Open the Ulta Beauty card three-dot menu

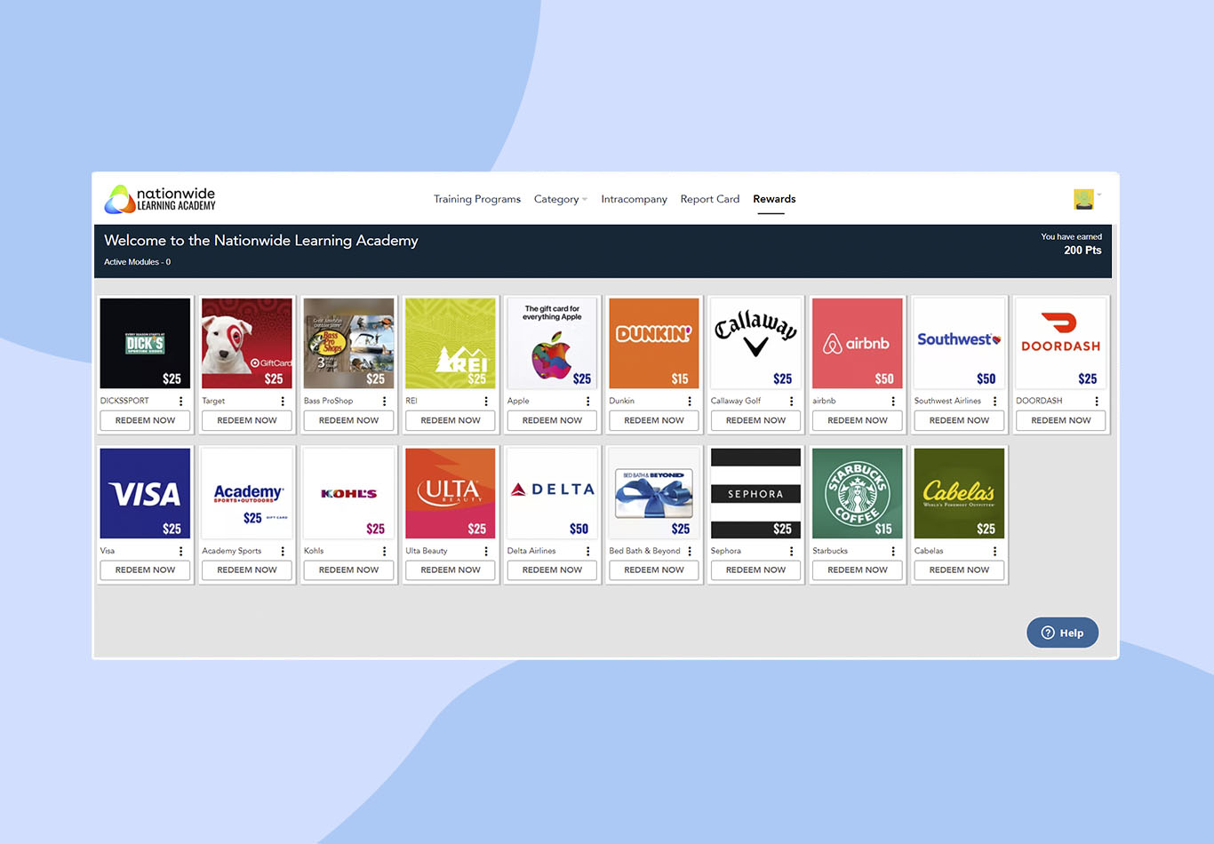(x=486, y=552)
